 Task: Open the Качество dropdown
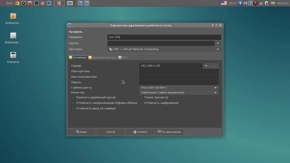pos(179,92)
